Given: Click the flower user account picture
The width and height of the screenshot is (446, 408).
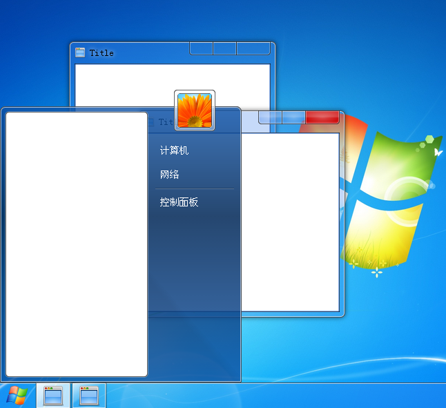Looking at the screenshot, I should click(195, 110).
